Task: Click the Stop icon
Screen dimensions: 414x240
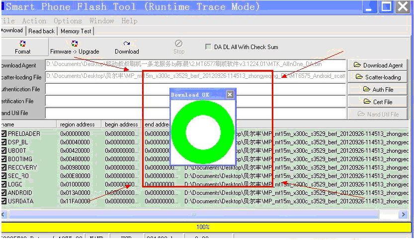Action: point(179,44)
